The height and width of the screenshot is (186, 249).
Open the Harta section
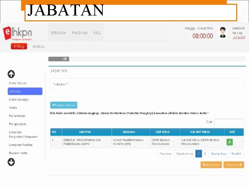(x=13, y=108)
